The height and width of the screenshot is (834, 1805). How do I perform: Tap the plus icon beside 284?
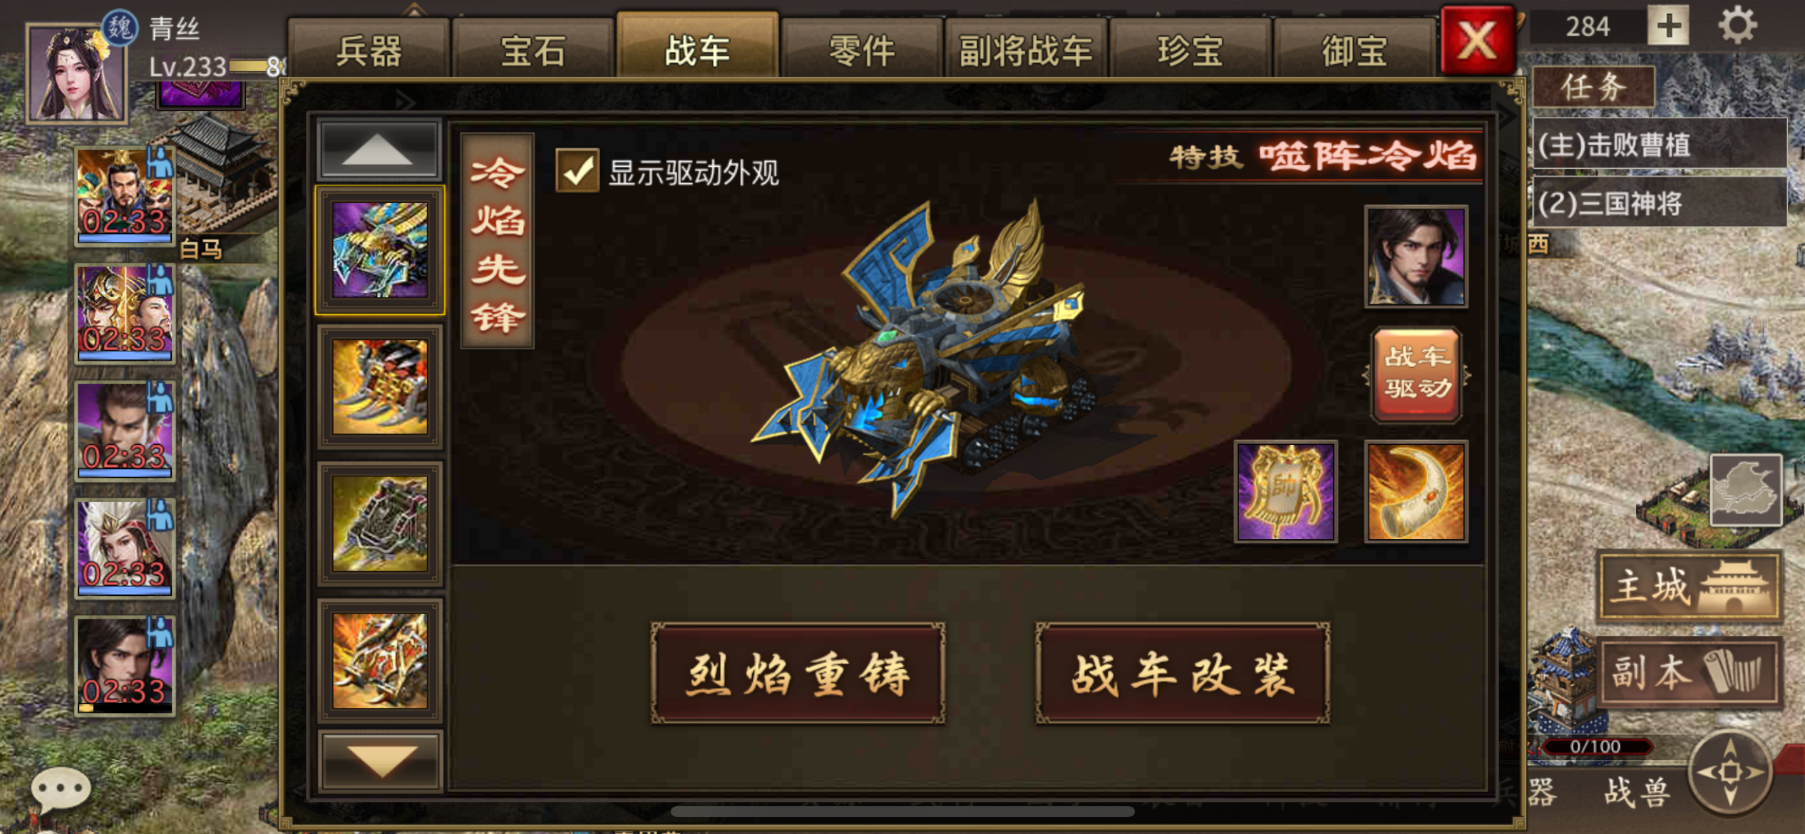(1668, 26)
